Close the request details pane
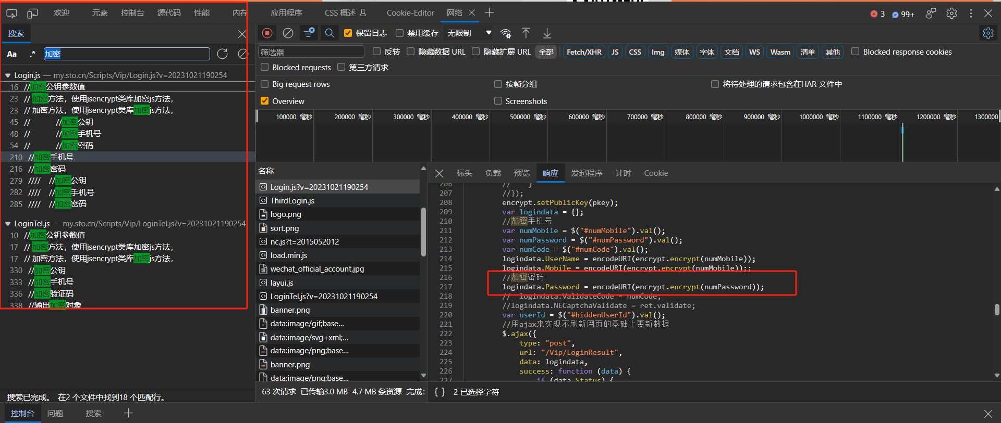 pos(439,173)
